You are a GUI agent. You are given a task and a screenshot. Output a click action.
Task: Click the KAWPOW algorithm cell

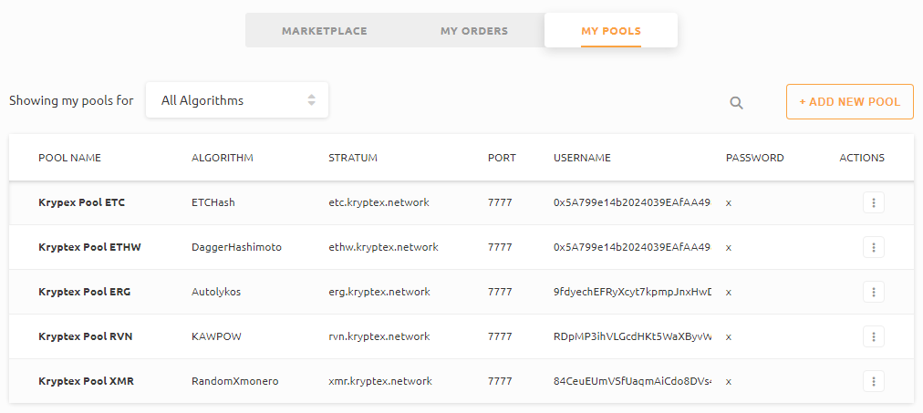point(217,336)
